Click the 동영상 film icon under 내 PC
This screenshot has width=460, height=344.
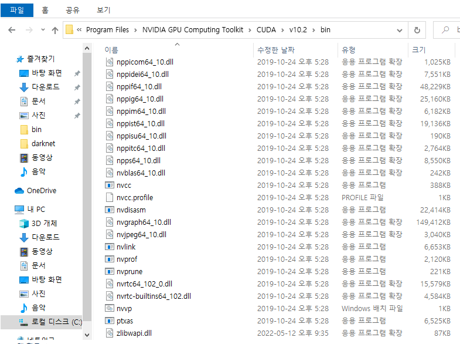(x=24, y=251)
